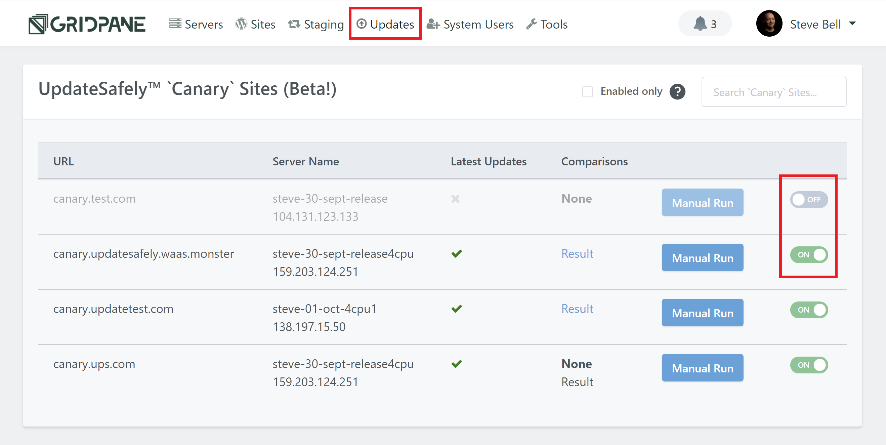Click the Enabled only help question mark
Image resolution: width=886 pixels, height=445 pixels.
tap(677, 91)
